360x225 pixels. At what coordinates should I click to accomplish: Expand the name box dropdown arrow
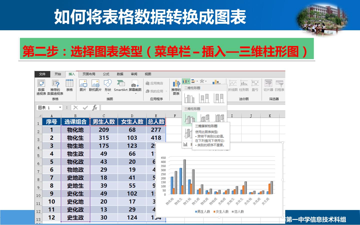[60, 107]
